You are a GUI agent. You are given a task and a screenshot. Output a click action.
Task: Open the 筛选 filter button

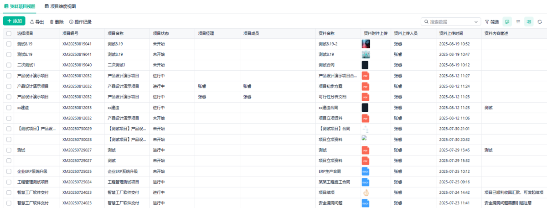pyautogui.click(x=492, y=21)
